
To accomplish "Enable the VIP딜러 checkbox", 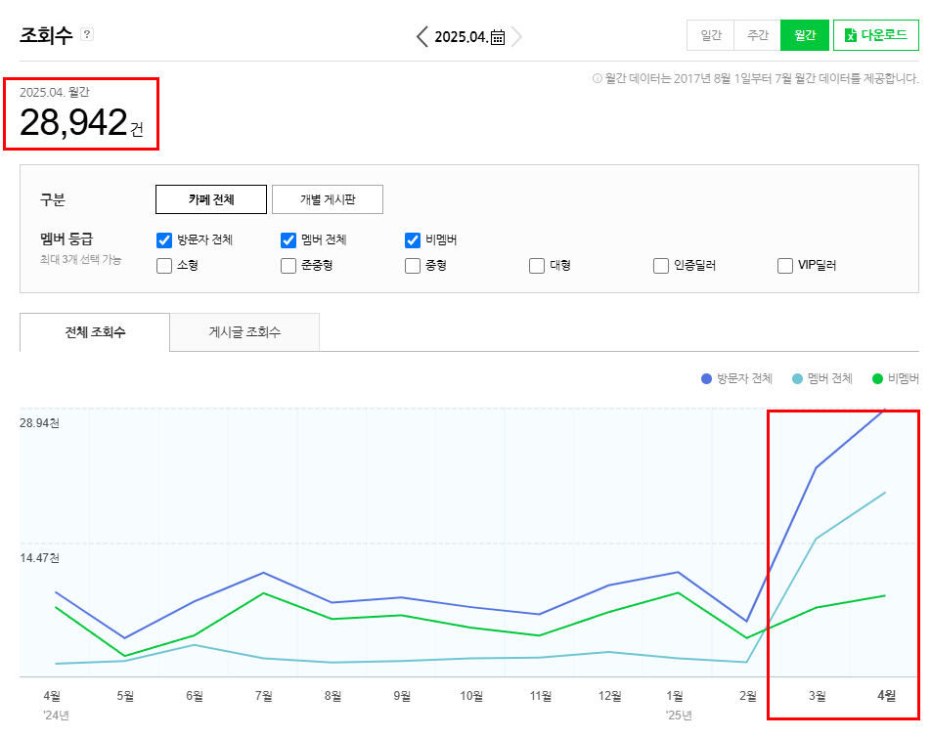I will pyautogui.click(x=785, y=266).
